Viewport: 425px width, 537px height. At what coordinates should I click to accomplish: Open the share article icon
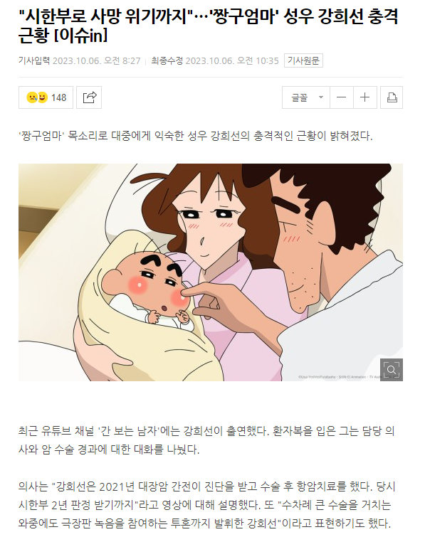pyautogui.click(x=89, y=97)
